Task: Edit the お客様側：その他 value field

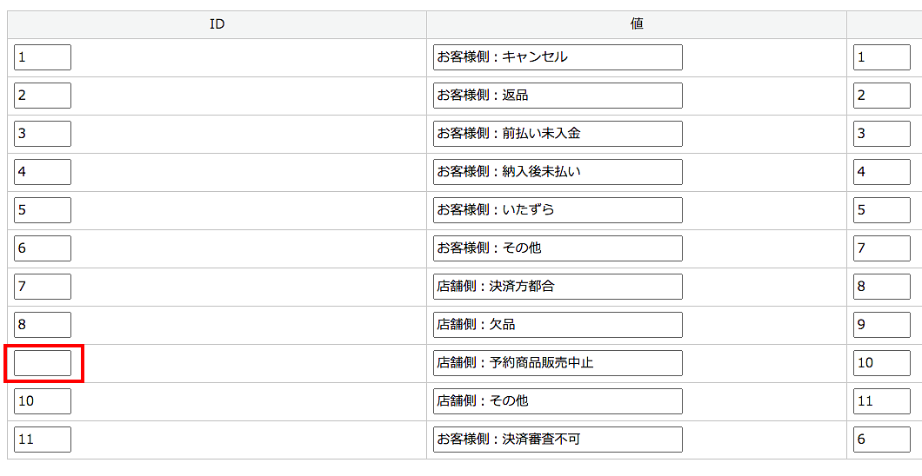Action: point(558,248)
